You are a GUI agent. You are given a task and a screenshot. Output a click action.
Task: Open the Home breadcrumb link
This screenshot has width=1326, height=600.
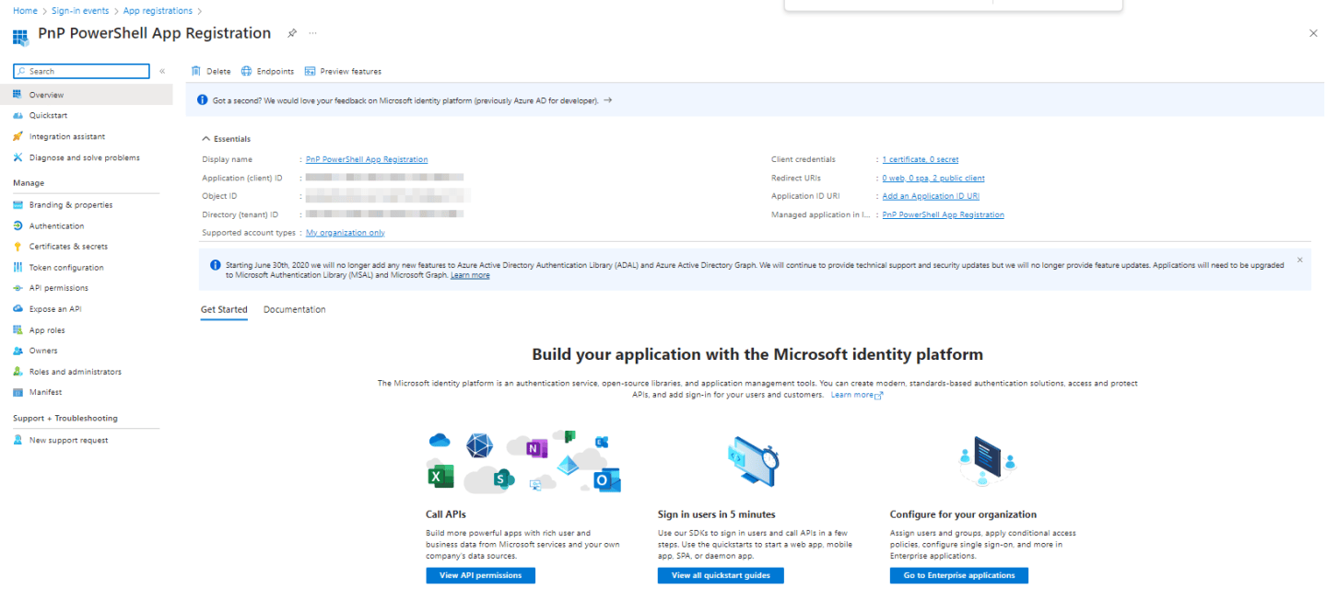point(25,11)
